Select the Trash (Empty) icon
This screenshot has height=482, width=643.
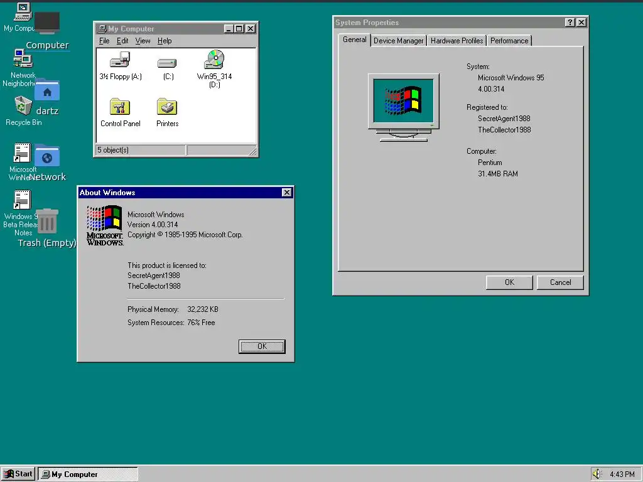[47, 222]
